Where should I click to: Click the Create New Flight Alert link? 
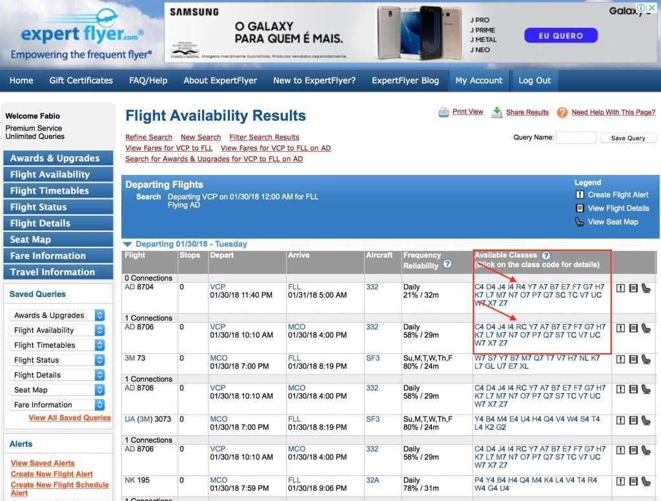click(x=52, y=474)
